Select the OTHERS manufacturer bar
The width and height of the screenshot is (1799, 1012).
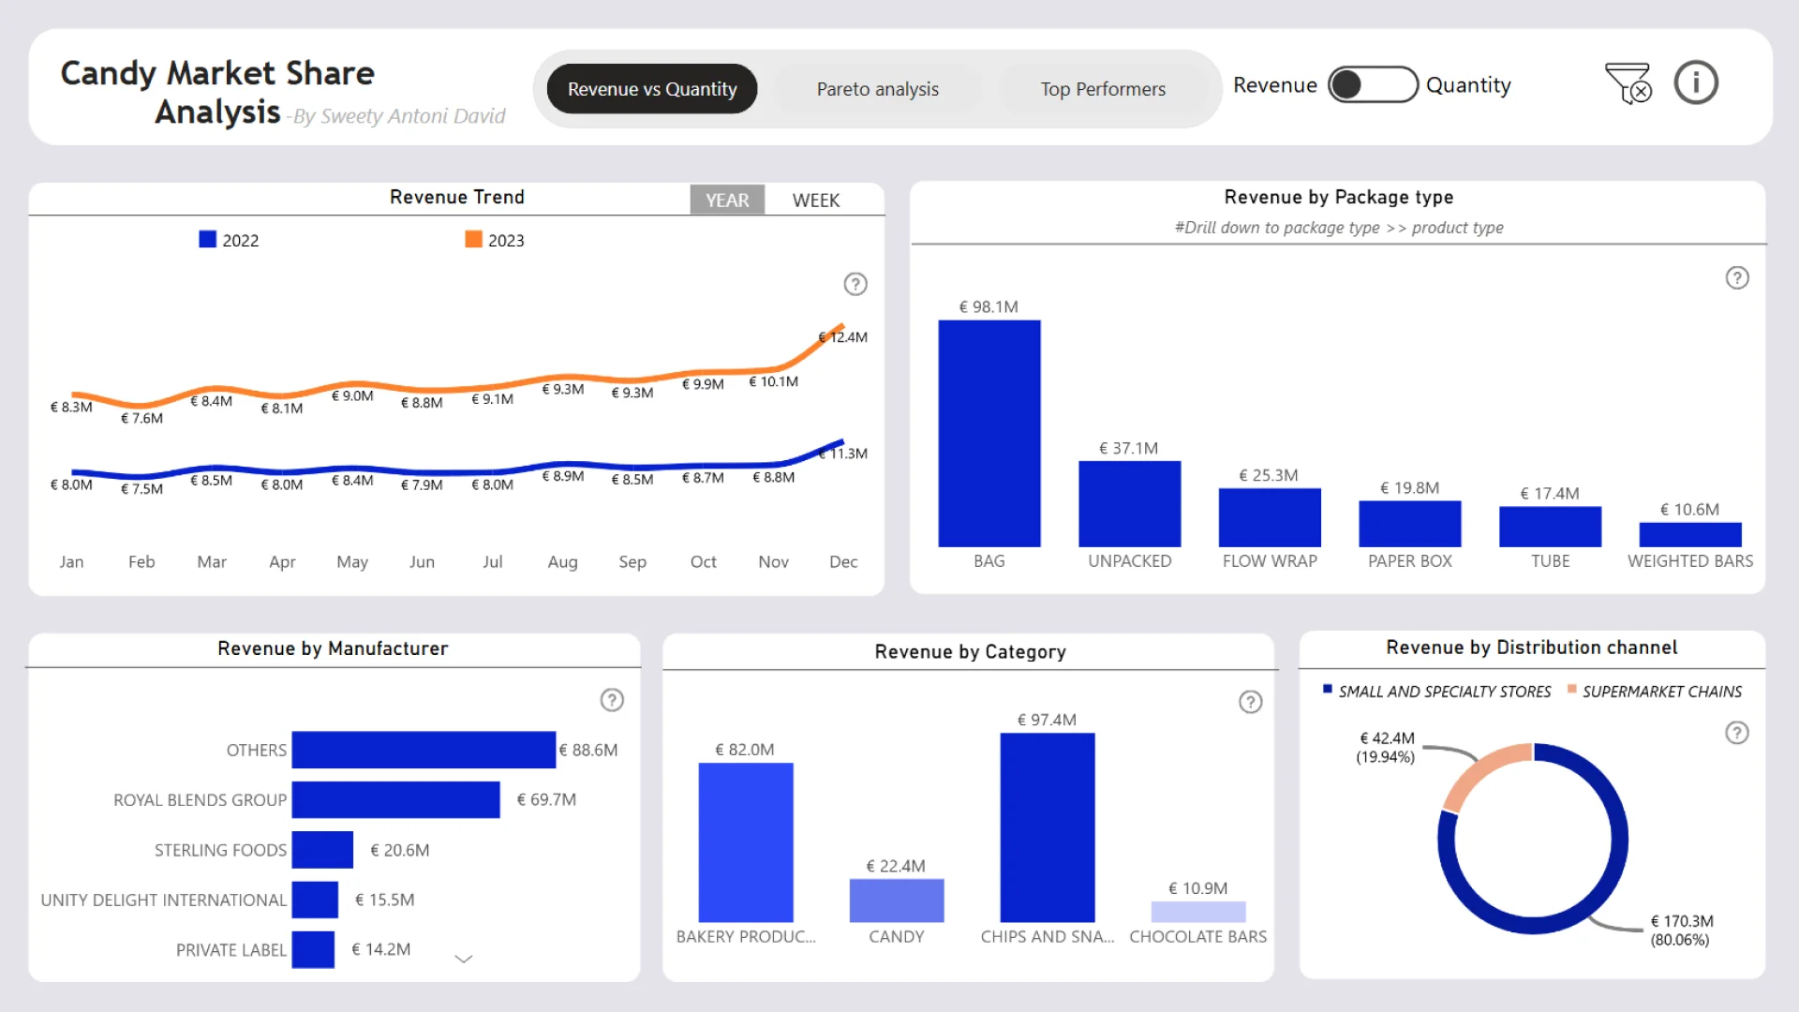424,750
